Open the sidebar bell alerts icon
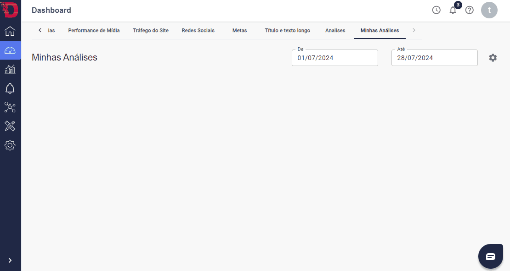The width and height of the screenshot is (510, 271). [x=10, y=88]
